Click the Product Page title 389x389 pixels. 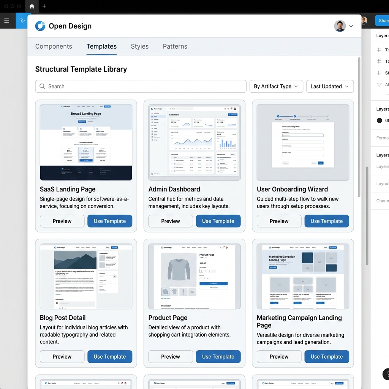[x=168, y=318]
